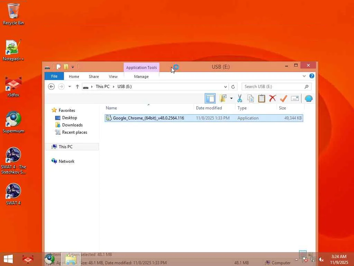Viewport: 354px width, 266px height.
Task: Click the r3dfox taskbar icon
Action: click(28, 259)
